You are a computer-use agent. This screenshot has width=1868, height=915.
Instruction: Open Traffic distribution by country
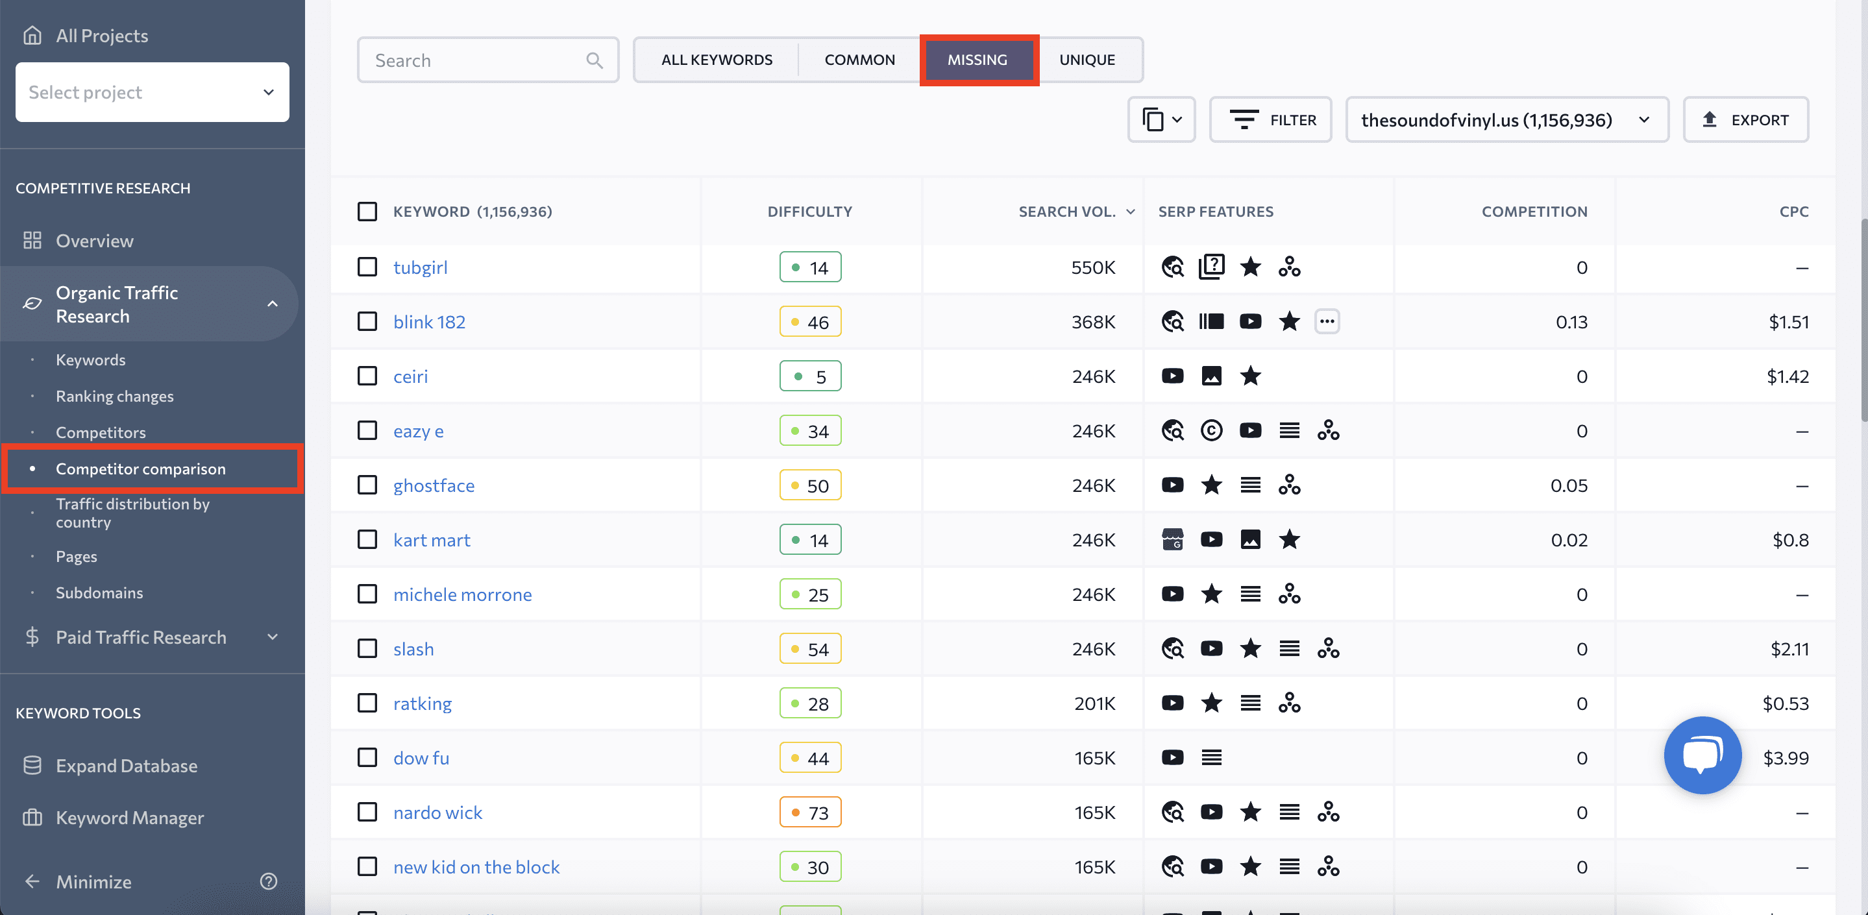coord(132,513)
